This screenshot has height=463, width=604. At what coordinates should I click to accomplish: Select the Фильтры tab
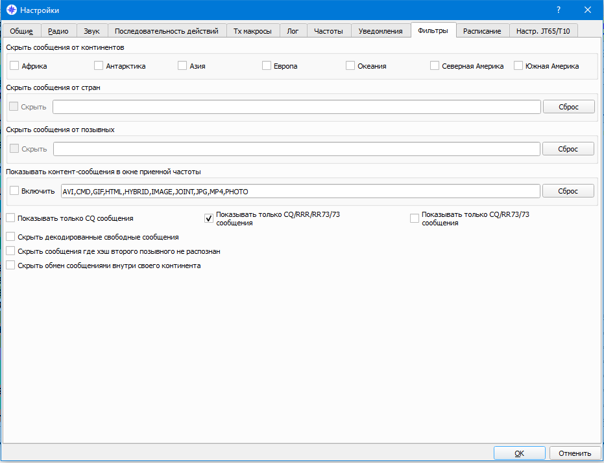(433, 30)
